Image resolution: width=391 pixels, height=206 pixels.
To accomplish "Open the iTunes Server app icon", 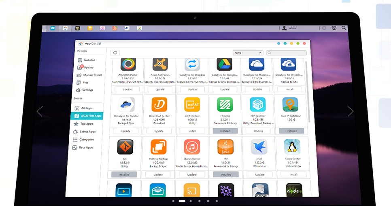I will click(x=192, y=147).
